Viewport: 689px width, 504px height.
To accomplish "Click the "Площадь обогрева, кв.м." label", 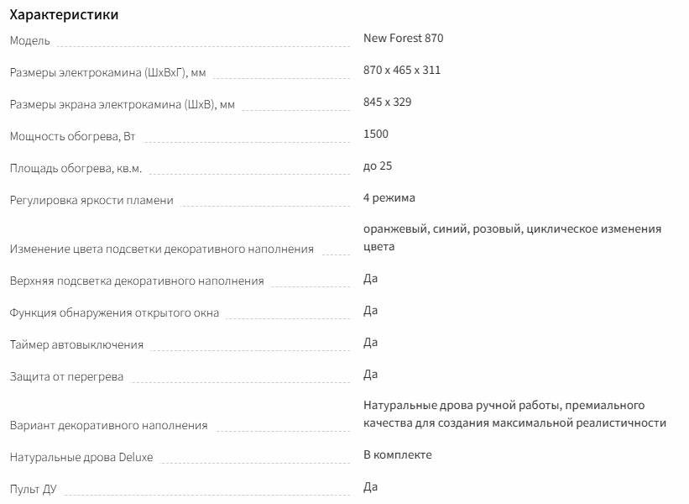I will (x=76, y=168).
